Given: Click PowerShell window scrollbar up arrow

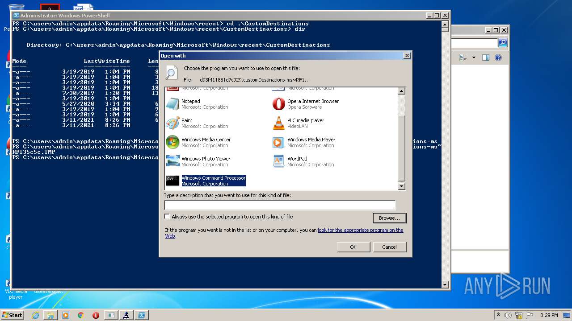Looking at the screenshot, I should [x=445, y=24].
